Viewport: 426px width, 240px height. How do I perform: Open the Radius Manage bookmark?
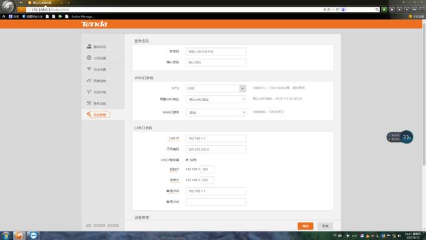coord(81,17)
